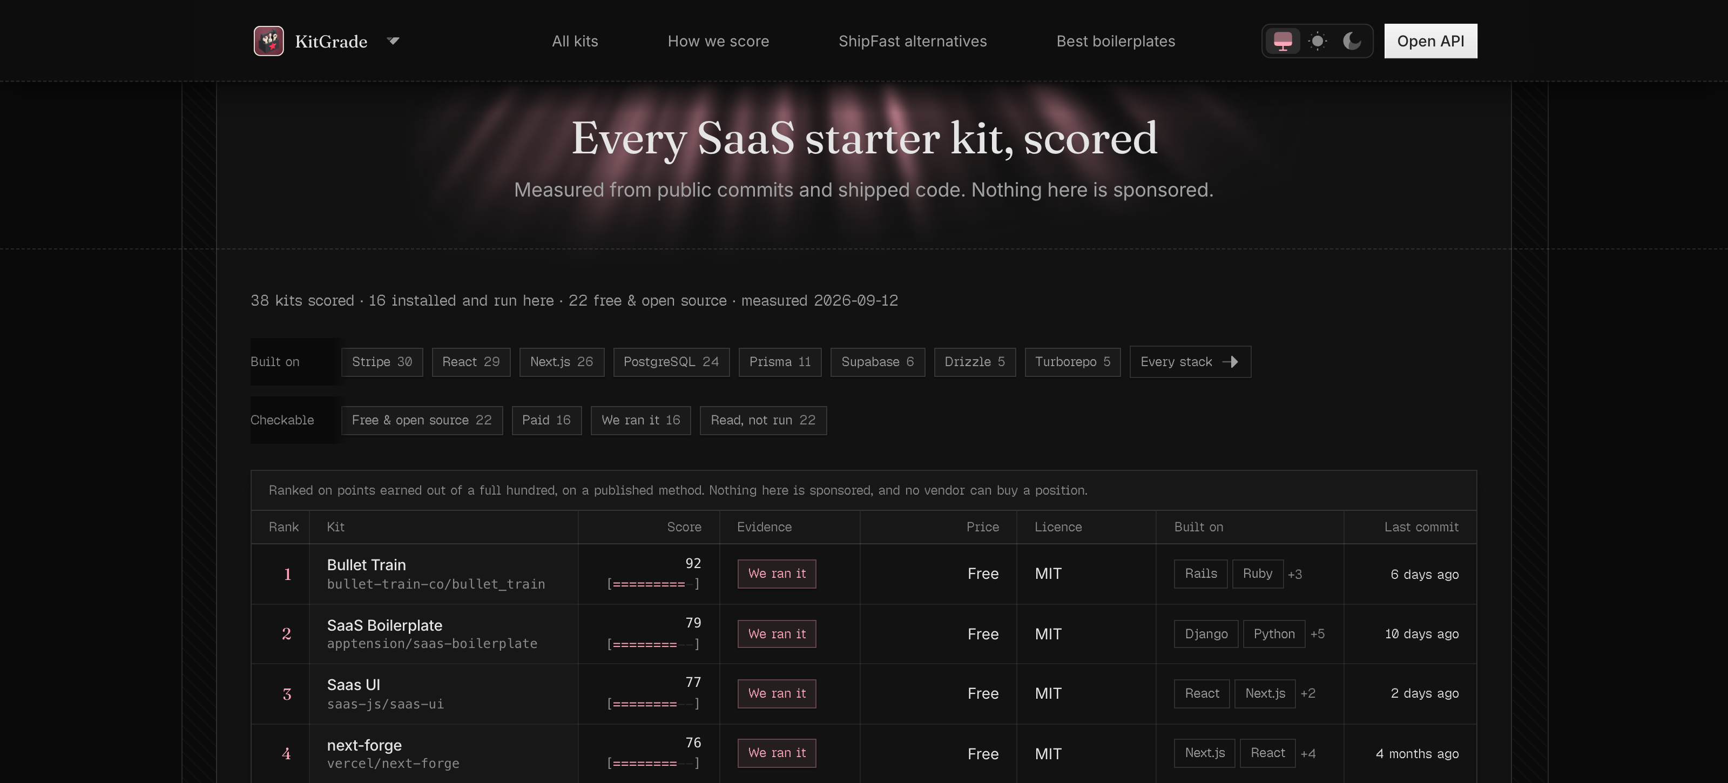Click the Rails tag on Bullet Train
Screen dimensions: 1728x783
tap(1200, 573)
